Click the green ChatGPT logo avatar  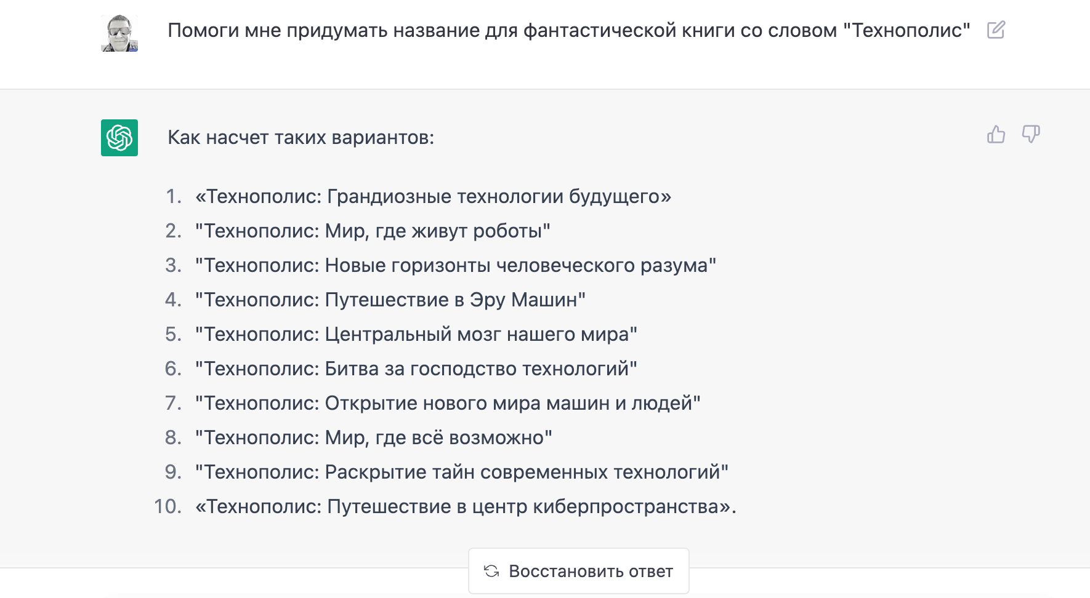click(x=119, y=138)
